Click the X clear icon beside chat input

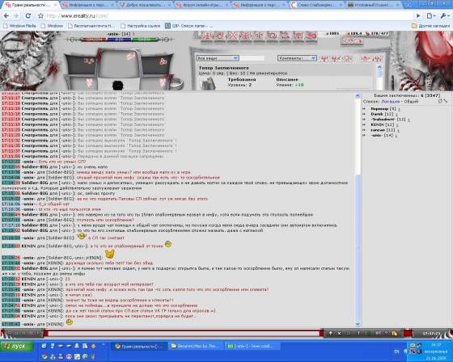click(339, 334)
